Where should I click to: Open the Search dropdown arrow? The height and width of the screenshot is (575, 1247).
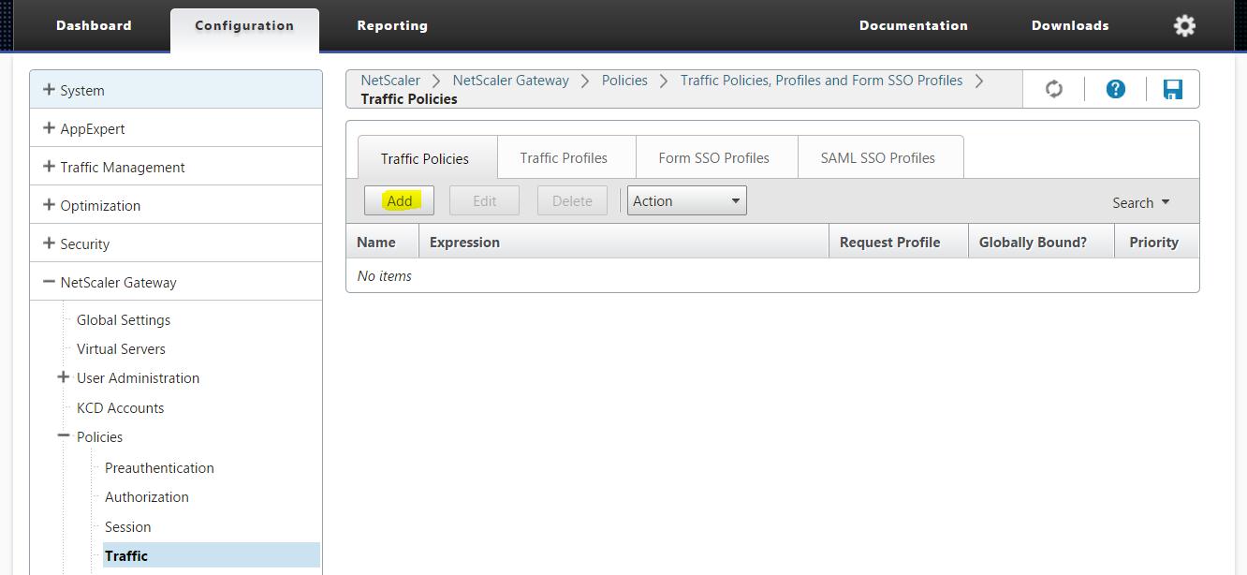click(1166, 202)
